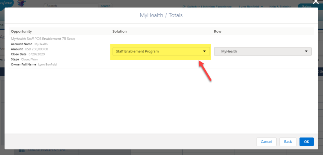Open the Lynn Benfield user menu
The width and height of the screenshot is (323, 155).
251,6
